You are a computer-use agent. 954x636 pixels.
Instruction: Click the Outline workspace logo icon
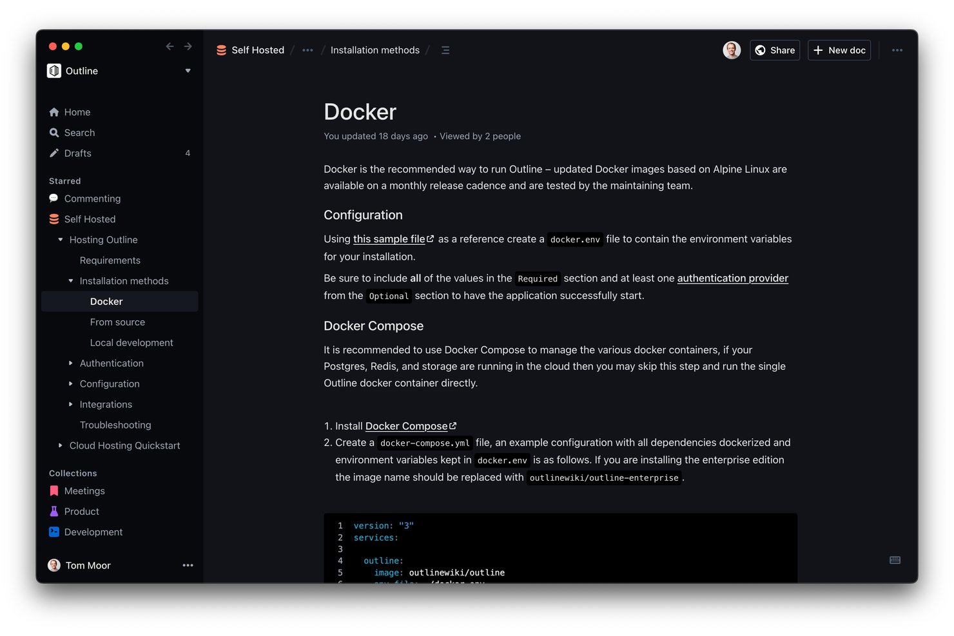pos(54,71)
